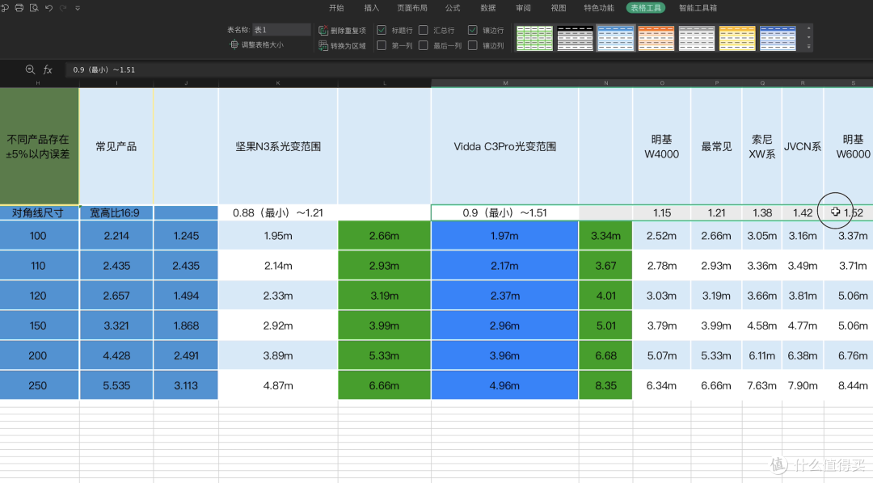Expand the full table styles gallery
Image resolution: width=873 pixels, height=483 pixels.
tap(808, 47)
